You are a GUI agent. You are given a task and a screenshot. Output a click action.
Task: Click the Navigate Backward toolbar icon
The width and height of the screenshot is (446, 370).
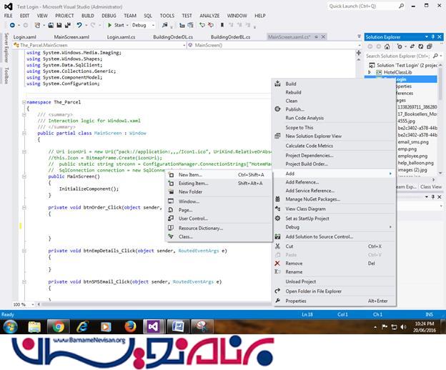click(12, 25)
